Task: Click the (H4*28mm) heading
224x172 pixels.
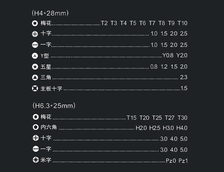Action: pos(50,13)
